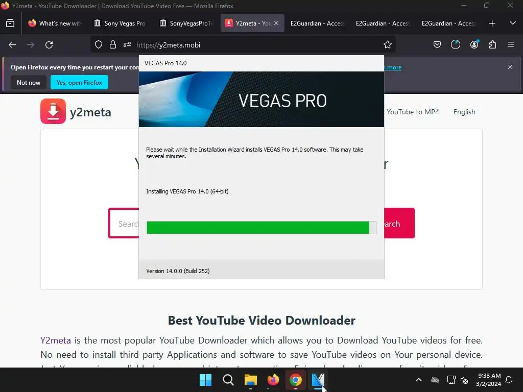Click the y2meta search input field
This screenshot has width=523, height=392.
[124, 223]
